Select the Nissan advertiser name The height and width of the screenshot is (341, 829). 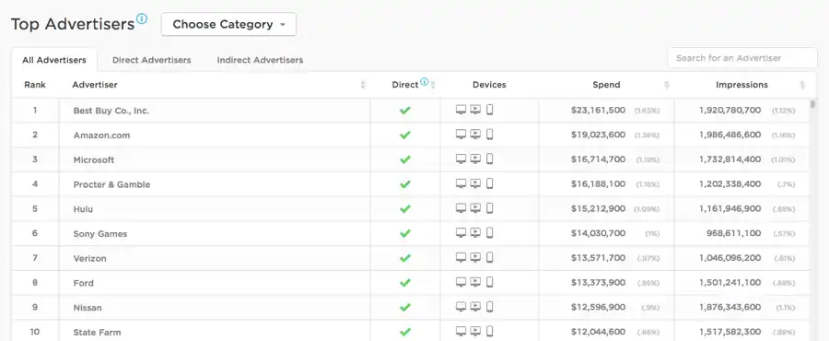tap(88, 307)
